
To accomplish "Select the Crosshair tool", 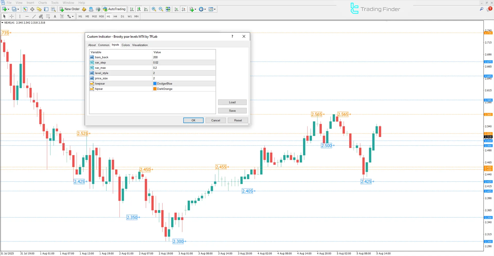I will tap(12, 16).
